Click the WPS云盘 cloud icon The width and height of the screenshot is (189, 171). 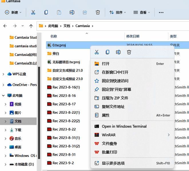[9, 74]
